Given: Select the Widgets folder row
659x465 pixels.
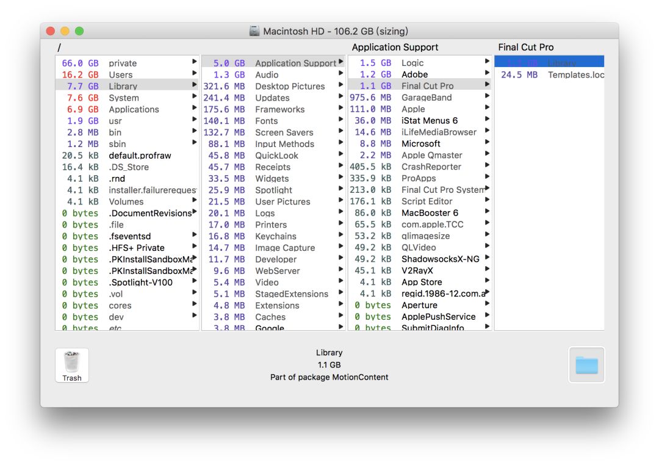Looking at the screenshot, I should click(x=273, y=179).
